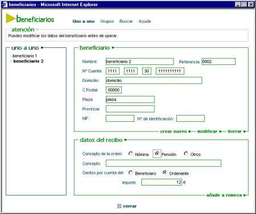Select Ordenante for gastos por cuenta
The width and height of the screenshot is (256, 214).
pyautogui.click(x=165, y=172)
